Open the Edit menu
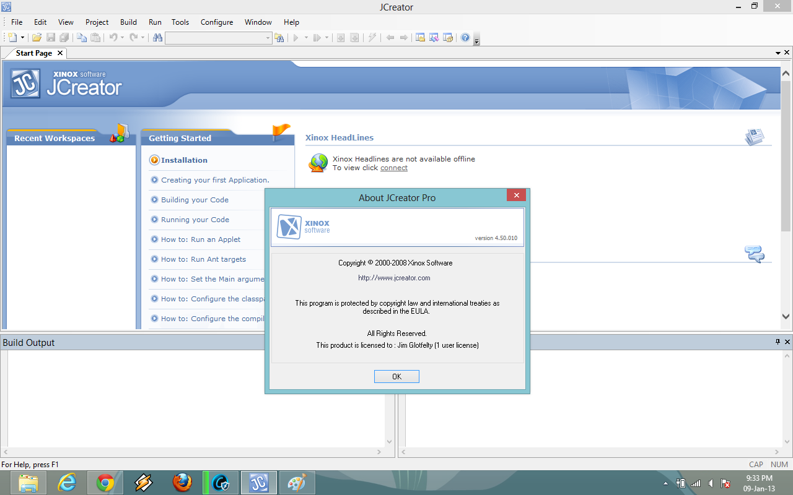Viewport: 793px width, 495px height. [x=40, y=22]
